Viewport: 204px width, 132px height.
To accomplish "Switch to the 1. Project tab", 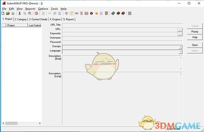I will [x=7, y=19].
